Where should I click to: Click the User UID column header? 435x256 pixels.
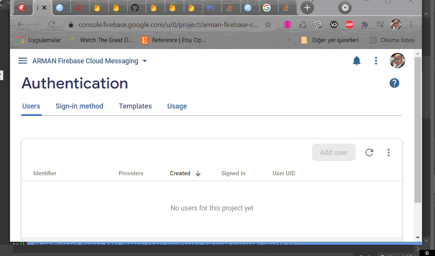pos(283,173)
